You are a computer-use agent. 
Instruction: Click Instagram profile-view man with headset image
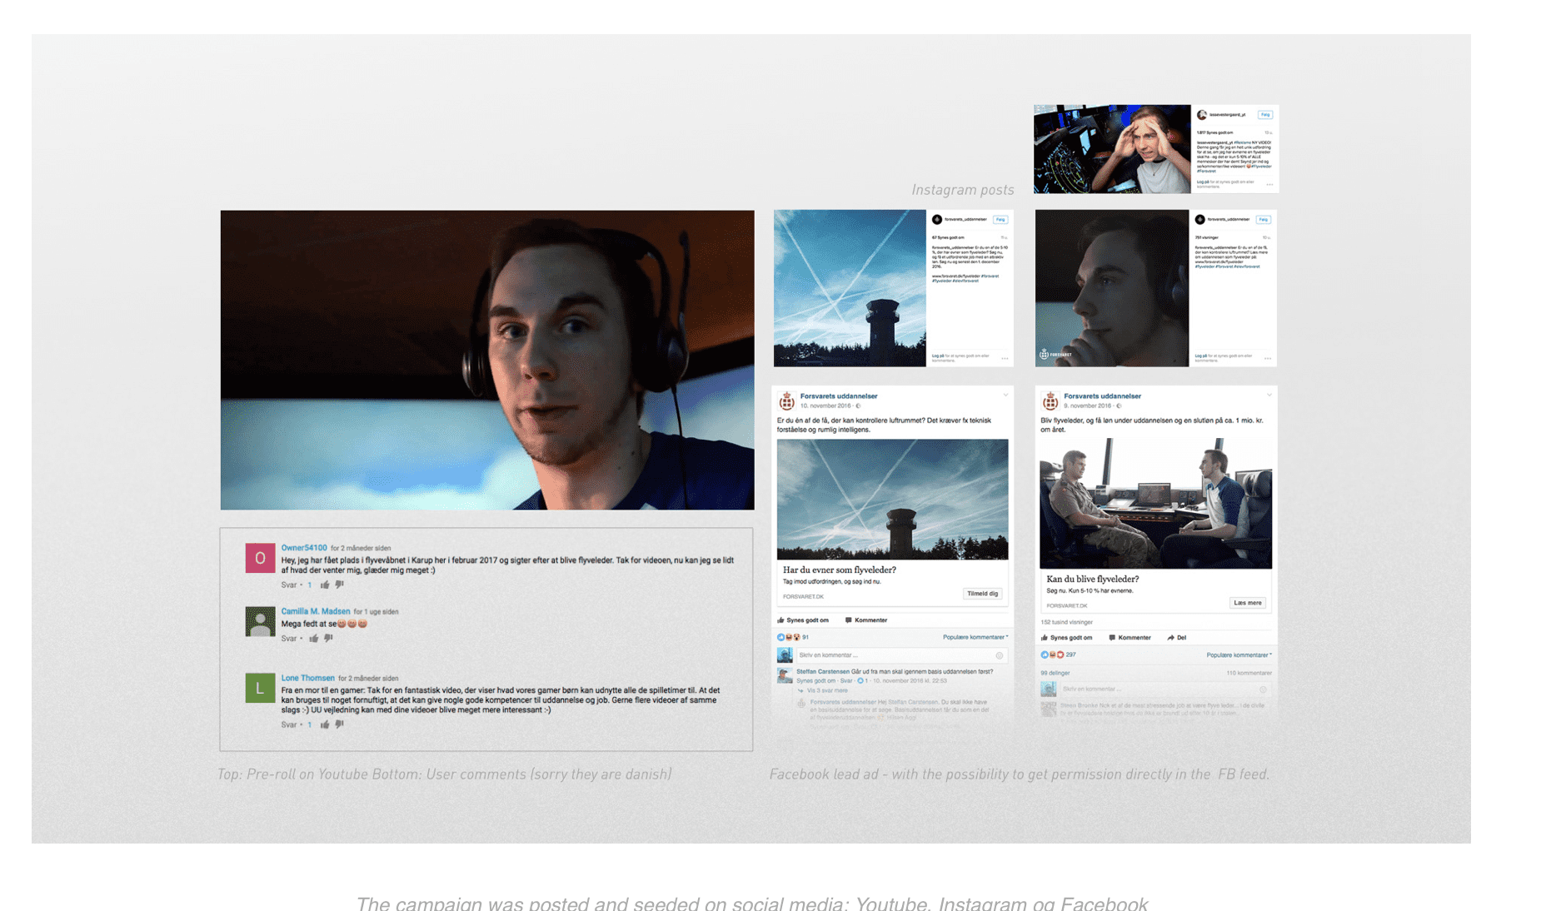(1112, 288)
